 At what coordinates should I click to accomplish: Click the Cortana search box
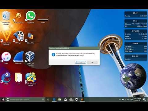tap(25, 100)
